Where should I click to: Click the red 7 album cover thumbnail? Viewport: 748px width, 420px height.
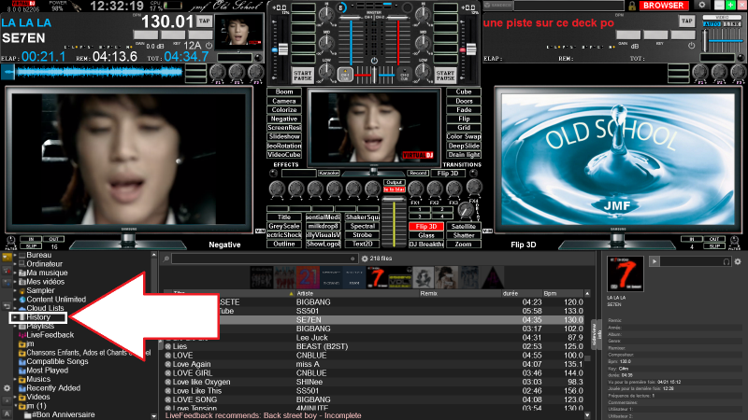[377, 277]
